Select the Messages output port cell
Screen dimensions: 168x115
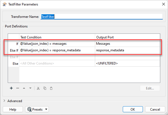[x=127, y=44]
